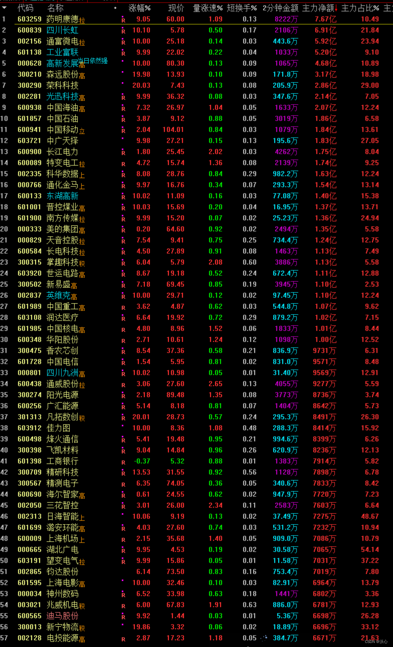Select stock name 南方传媒
Image resolution: width=393 pixels, height=647 pixels.
coord(62,218)
